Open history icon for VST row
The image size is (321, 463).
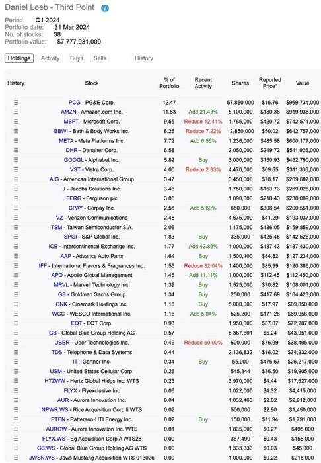pyautogui.click(x=16, y=169)
